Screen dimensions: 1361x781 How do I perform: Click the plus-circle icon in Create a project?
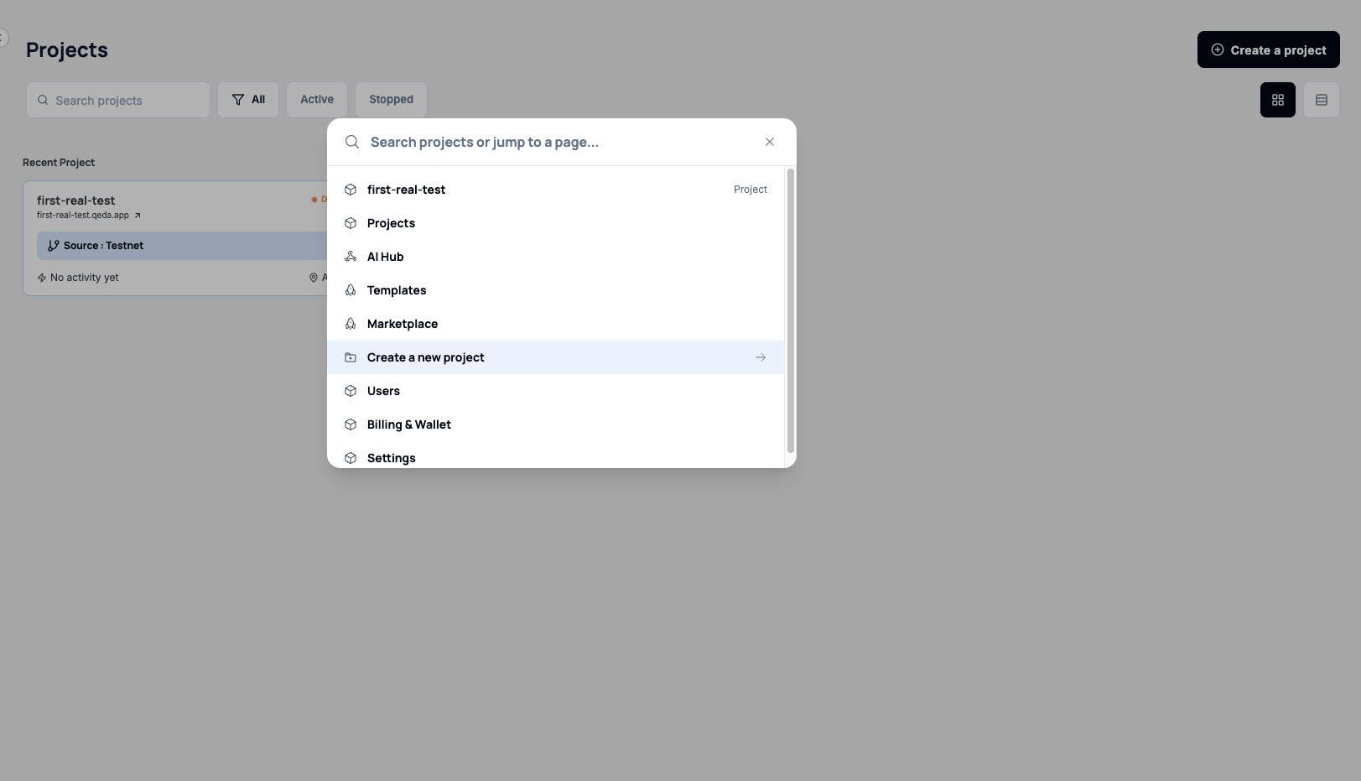click(1218, 49)
